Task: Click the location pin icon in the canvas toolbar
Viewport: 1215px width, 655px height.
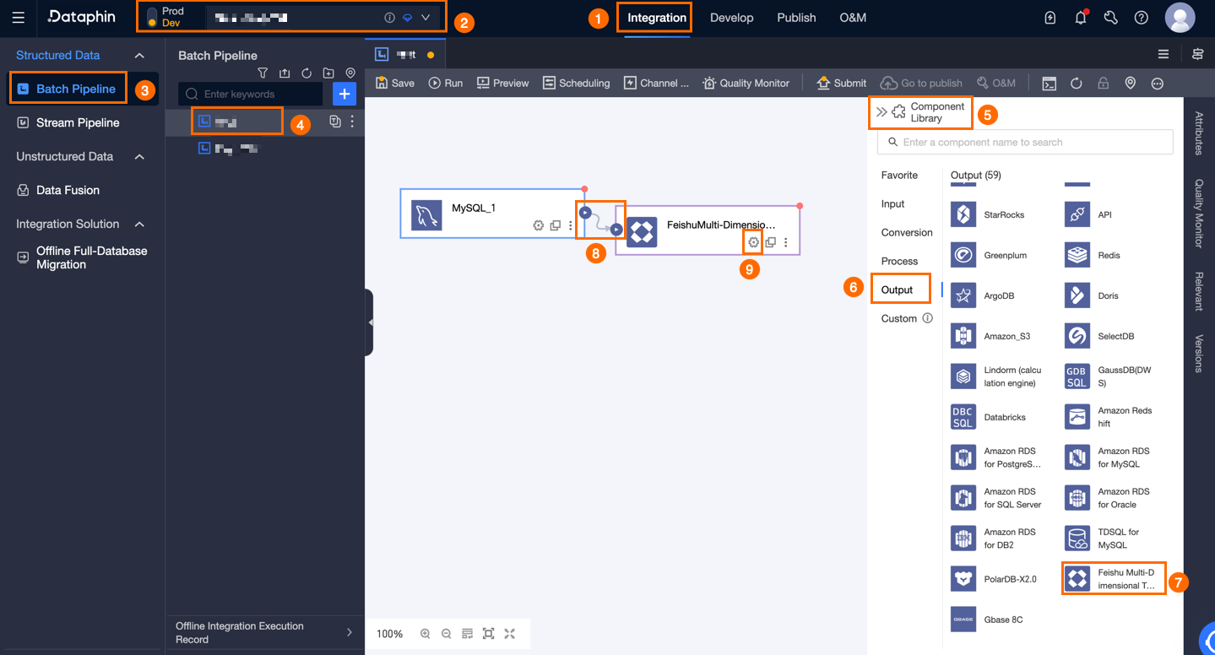Action: click(x=1130, y=83)
